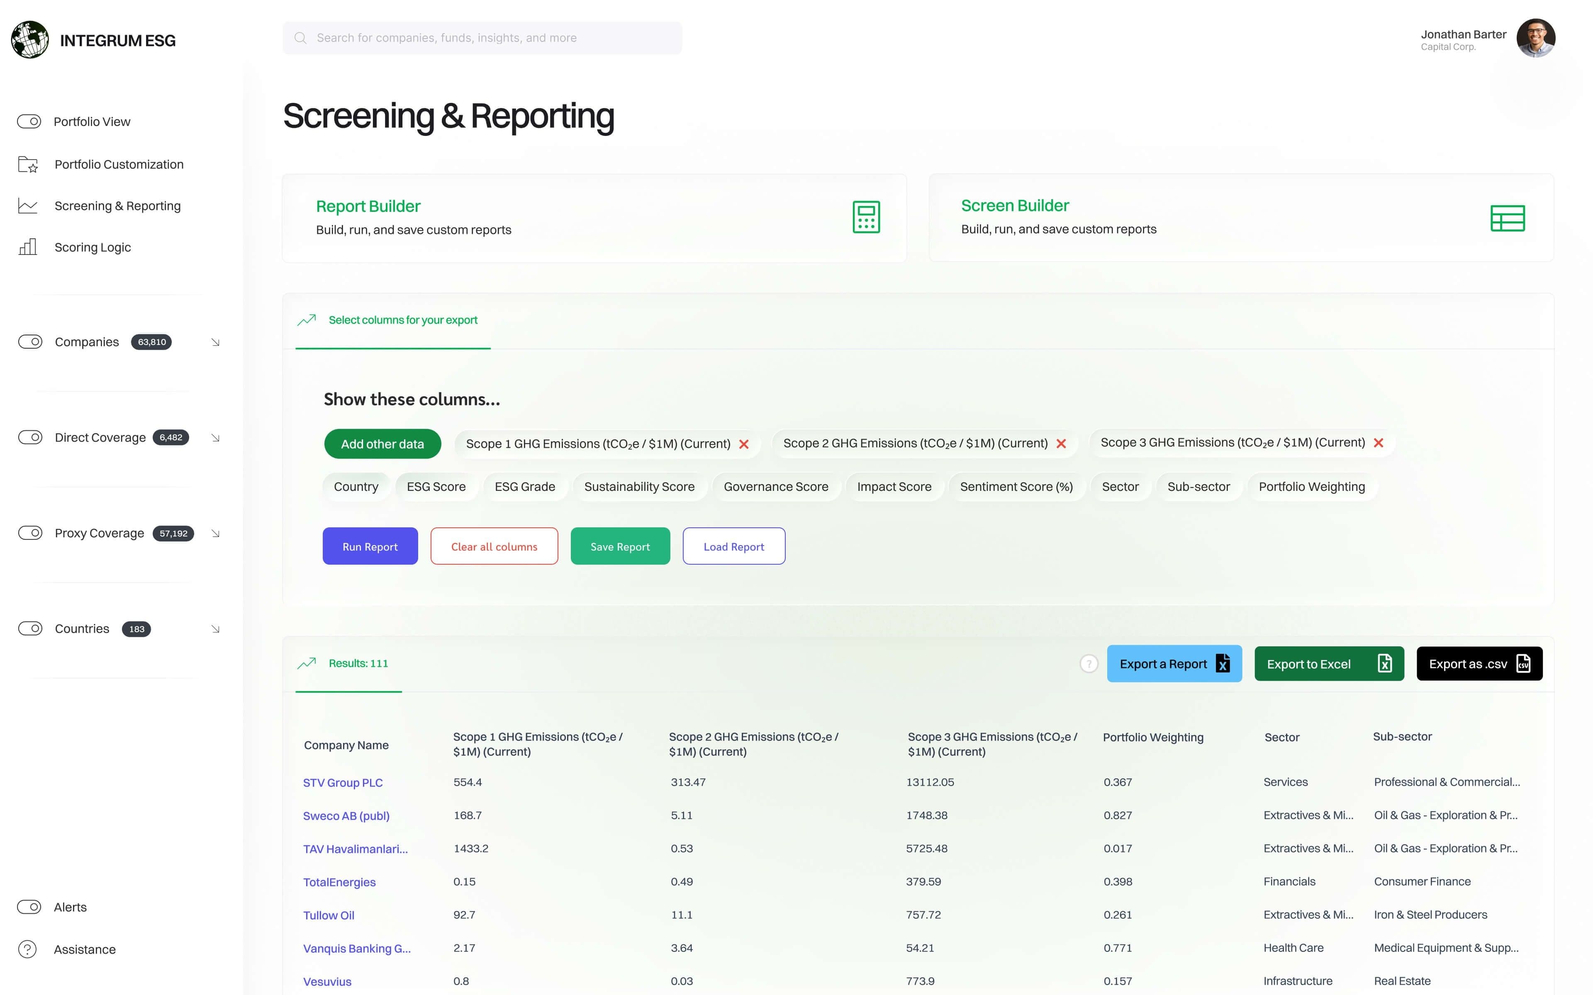Expand the Companies section arrow
This screenshot has height=995, width=1593.
click(215, 342)
